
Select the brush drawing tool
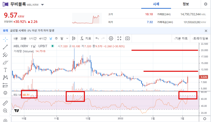[x=5, y=62]
